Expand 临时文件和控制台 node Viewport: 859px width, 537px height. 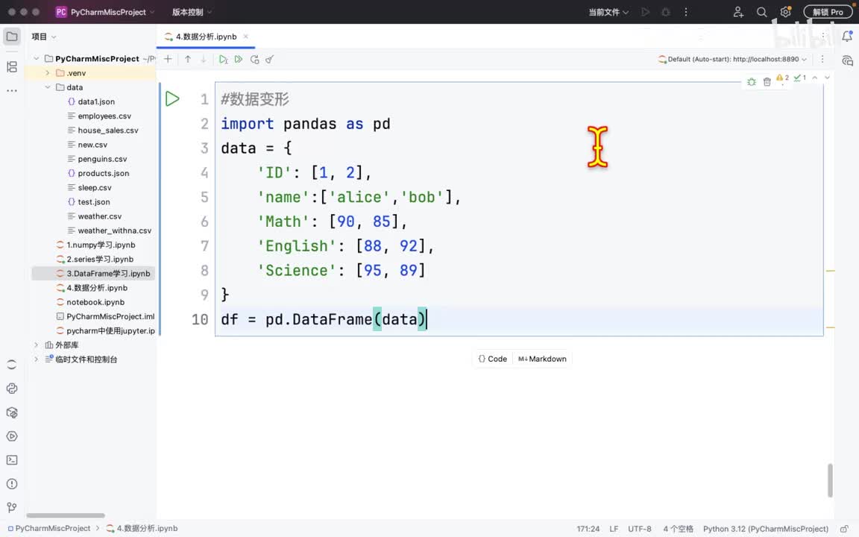point(36,359)
